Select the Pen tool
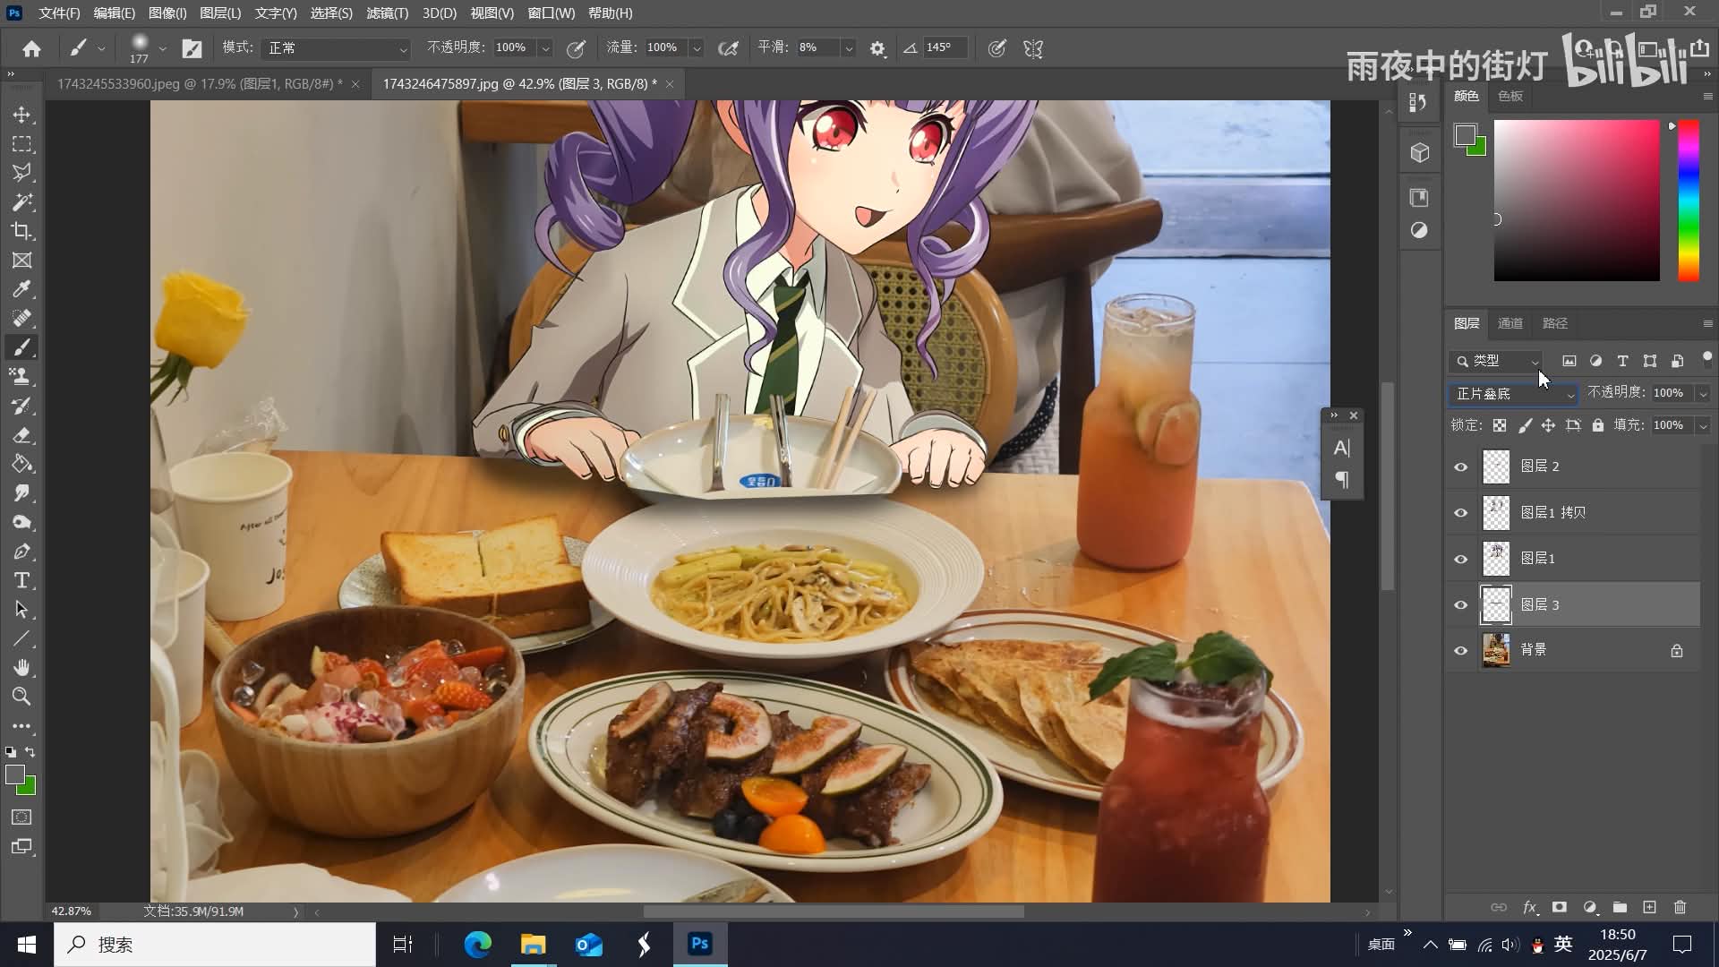Screen dimensions: 1719x967 click(x=21, y=552)
